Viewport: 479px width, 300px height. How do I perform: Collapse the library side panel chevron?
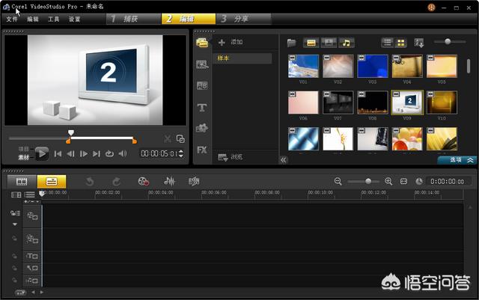(x=284, y=159)
